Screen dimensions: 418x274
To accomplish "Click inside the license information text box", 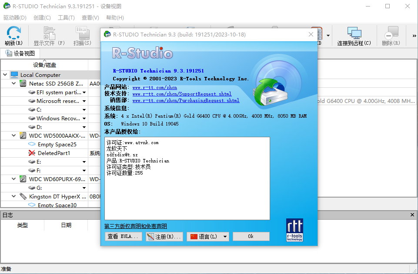I will point(187,178).
